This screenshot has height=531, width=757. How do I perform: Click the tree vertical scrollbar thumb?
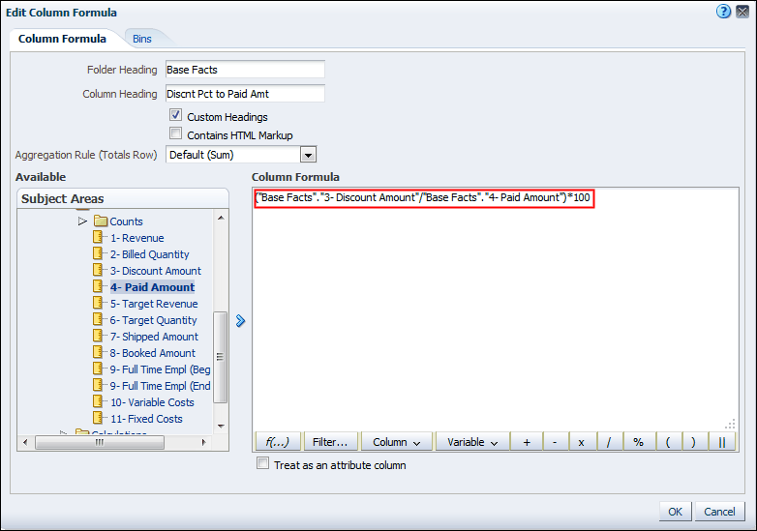pyautogui.click(x=220, y=357)
